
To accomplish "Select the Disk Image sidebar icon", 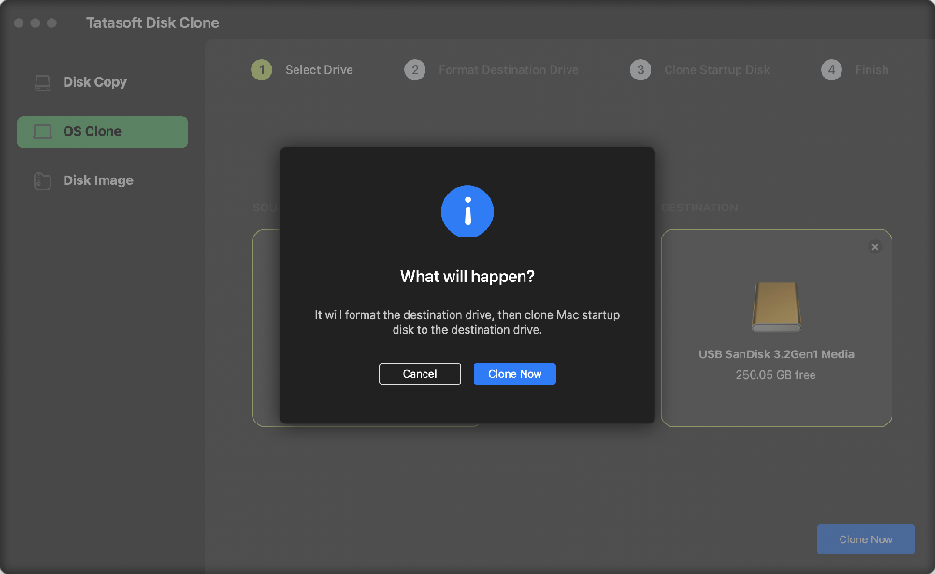I will point(42,180).
